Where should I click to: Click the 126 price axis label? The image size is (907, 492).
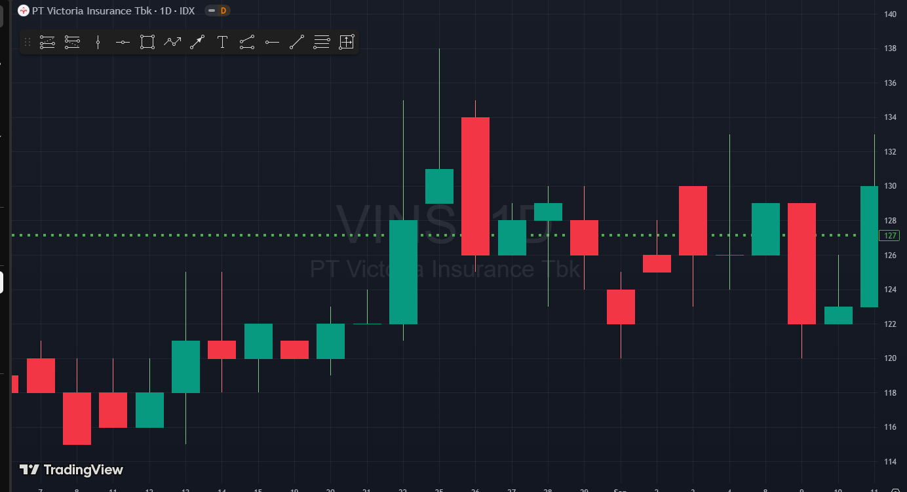891,255
